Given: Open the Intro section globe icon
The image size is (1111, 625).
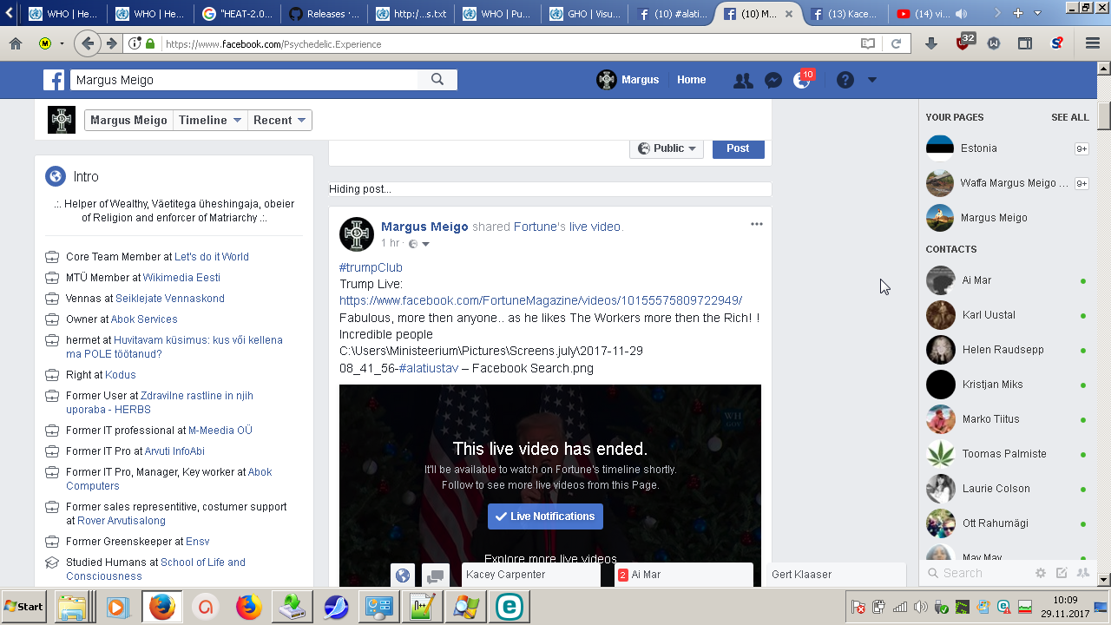Looking at the screenshot, I should click(x=56, y=177).
